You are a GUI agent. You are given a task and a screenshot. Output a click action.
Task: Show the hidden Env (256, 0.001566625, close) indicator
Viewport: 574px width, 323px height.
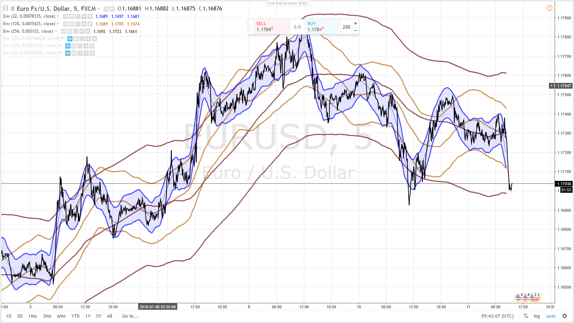click(x=70, y=39)
